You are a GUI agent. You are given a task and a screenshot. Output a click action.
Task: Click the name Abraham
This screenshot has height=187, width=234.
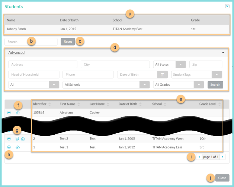pos(66,112)
